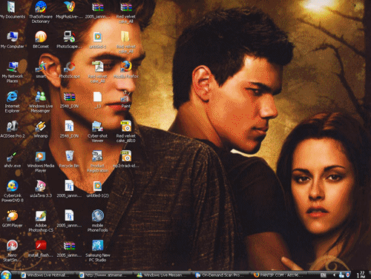Select the 'smart' desktop icon

pos(41,70)
